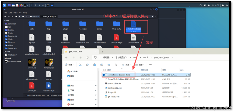Open the File menu in Thunar
The image size is (234, 112).
pos(5,13)
